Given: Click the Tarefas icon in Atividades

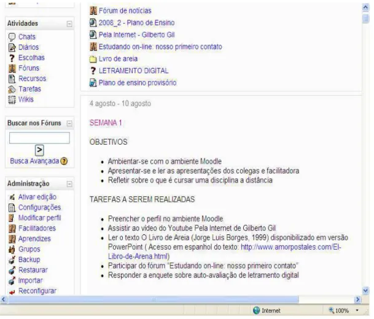Looking at the screenshot, I should point(12,90).
